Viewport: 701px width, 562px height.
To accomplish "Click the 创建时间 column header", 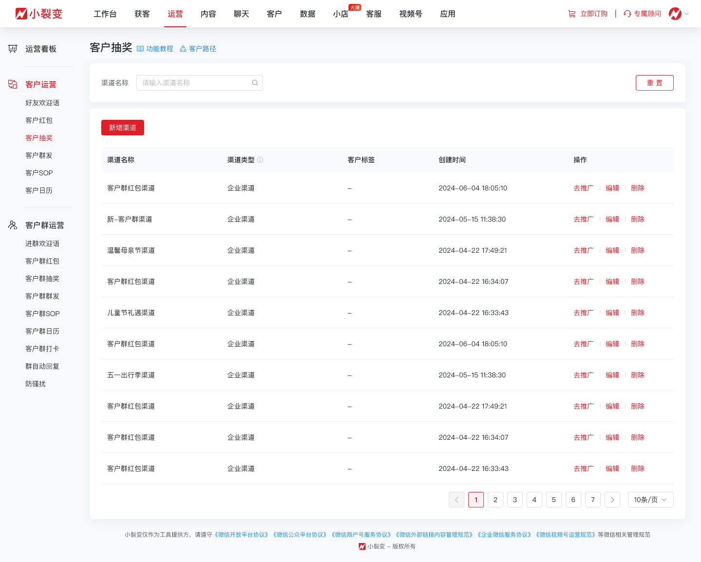I will (452, 160).
